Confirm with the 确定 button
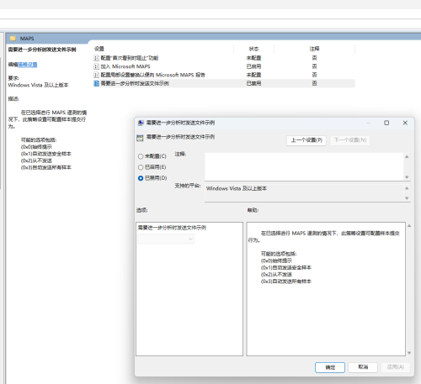Image resolution: width=421 pixels, height=384 pixels. (x=330, y=367)
